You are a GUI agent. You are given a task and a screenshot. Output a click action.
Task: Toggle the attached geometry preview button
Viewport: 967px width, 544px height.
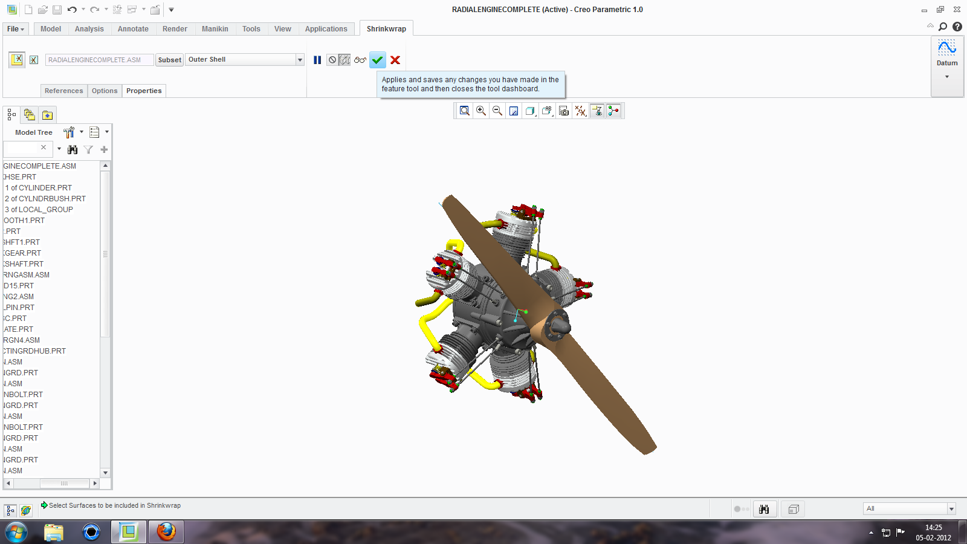(344, 60)
